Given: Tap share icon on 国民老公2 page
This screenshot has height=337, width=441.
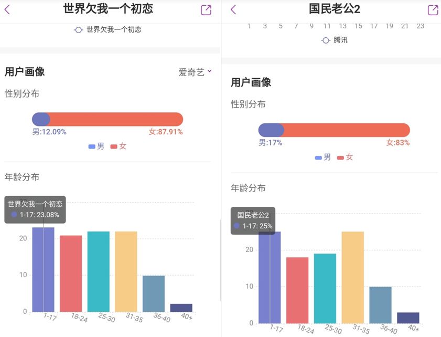Looking at the screenshot, I should pos(433,10).
